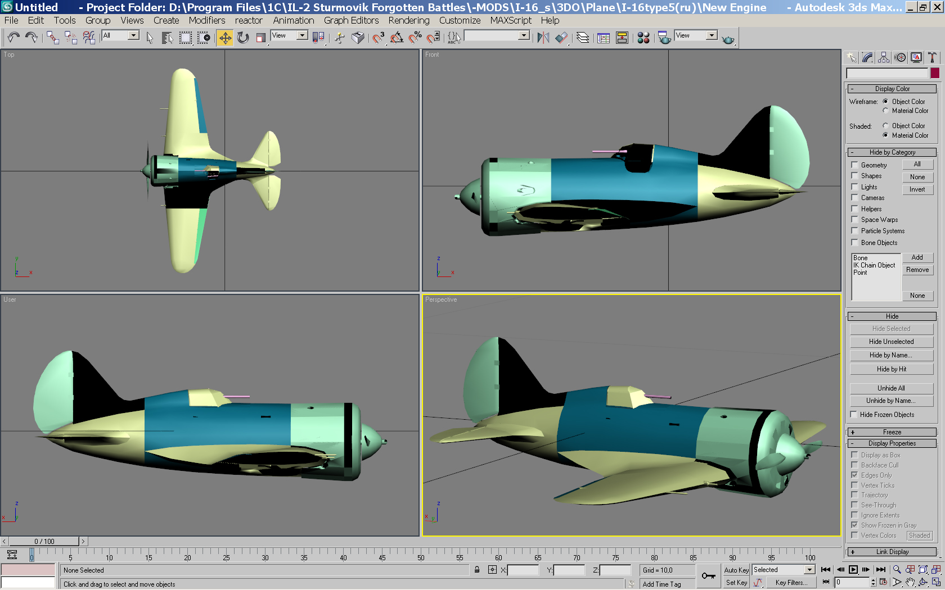Click the Unlink Selection tool
The height and width of the screenshot is (590, 945).
[71, 38]
